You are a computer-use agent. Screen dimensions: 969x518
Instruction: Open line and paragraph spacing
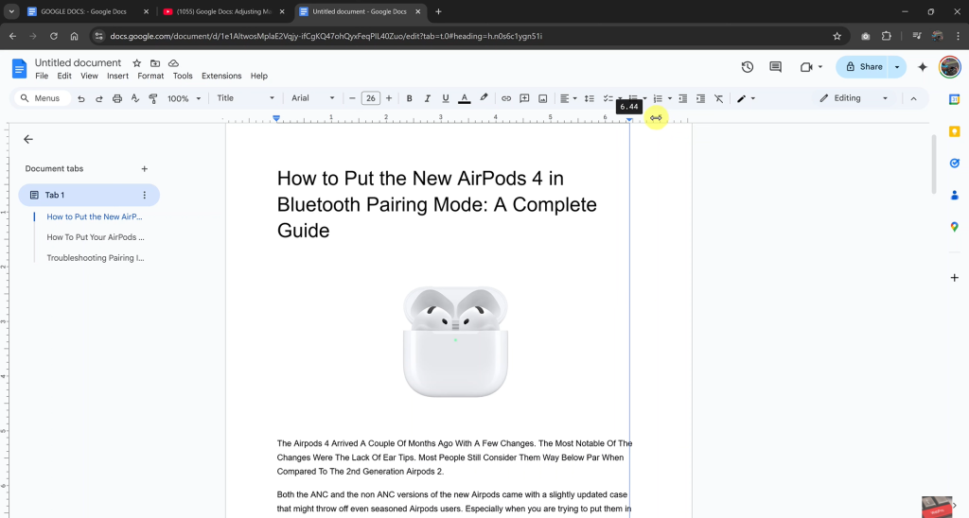pyautogui.click(x=590, y=99)
